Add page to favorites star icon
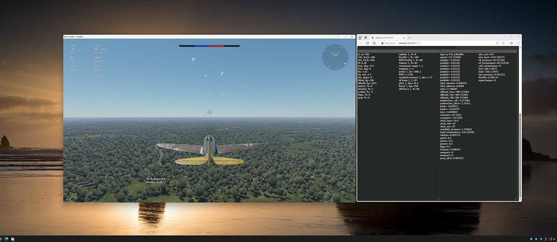The height and width of the screenshot is (242, 557). click(503, 43)
